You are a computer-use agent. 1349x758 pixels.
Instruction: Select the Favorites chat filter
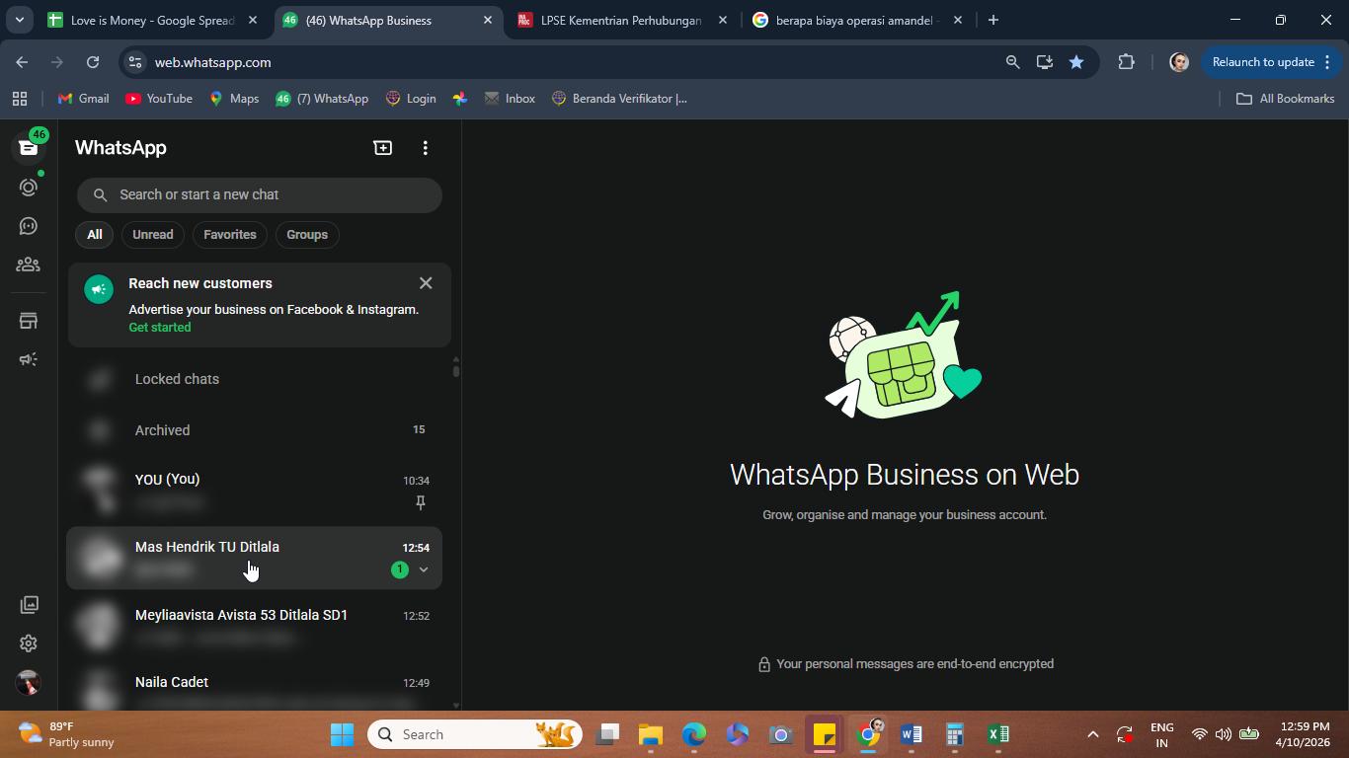tap(230, 235)
